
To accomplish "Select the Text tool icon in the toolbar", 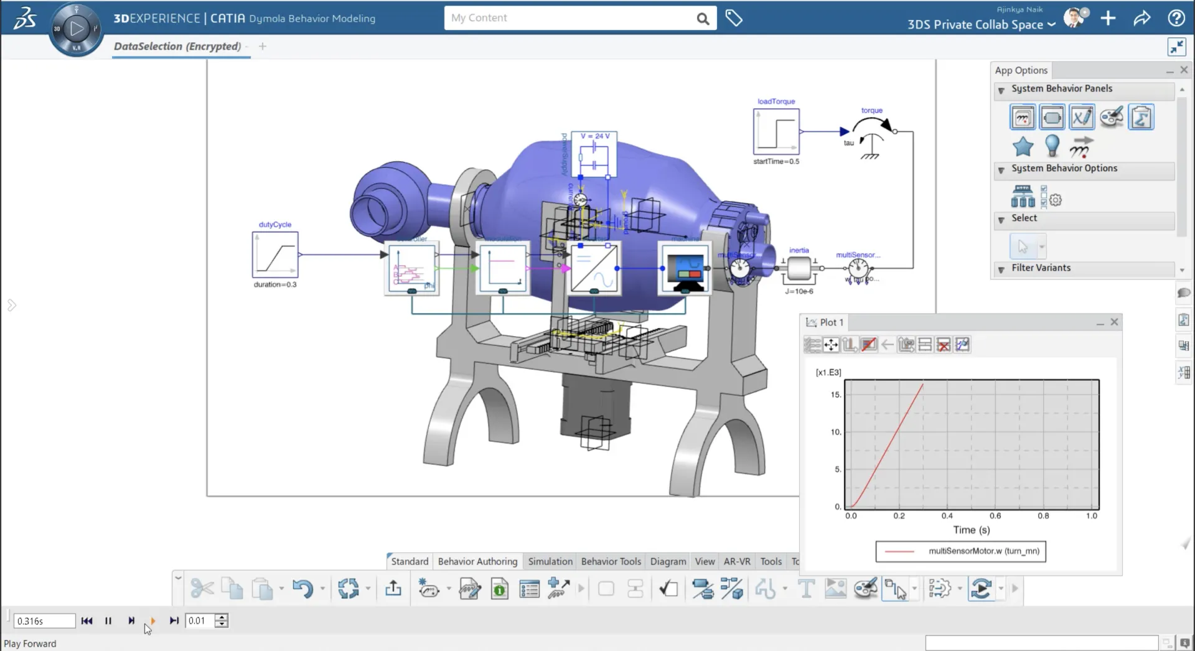I will [806, 589].
